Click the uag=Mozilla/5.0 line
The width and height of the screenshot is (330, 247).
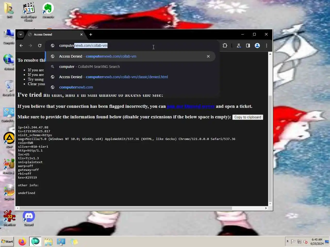(127, 139)
